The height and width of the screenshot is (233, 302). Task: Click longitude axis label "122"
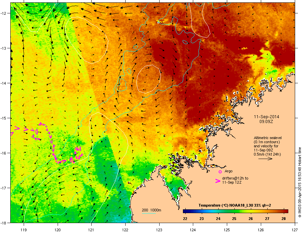pyautogui.click(x=125, y=230)
